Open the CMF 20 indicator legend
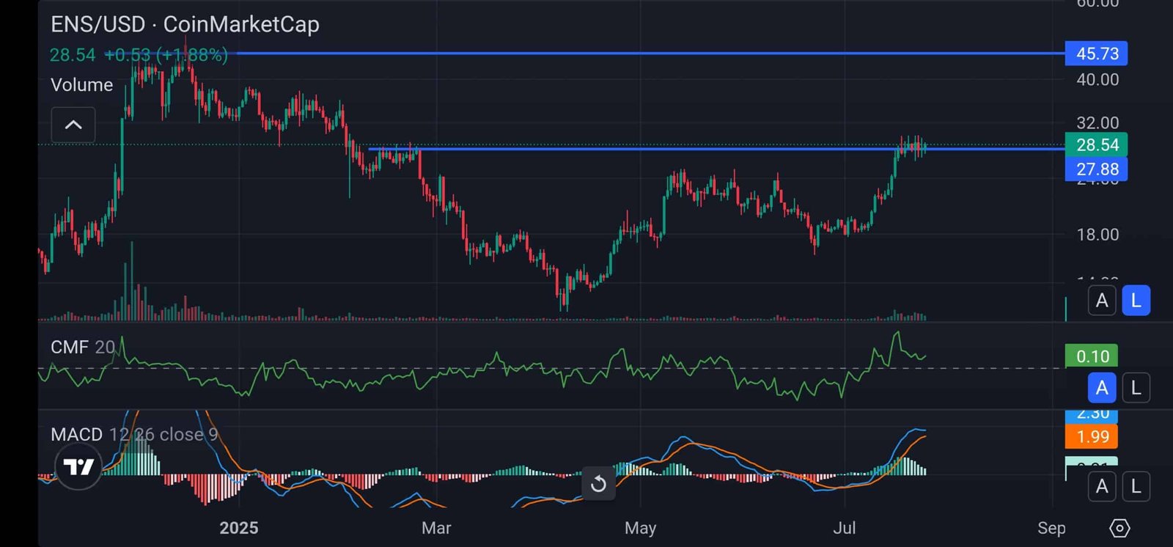The width and height of the screenshot is (1173, 547). tap(82, 347)
